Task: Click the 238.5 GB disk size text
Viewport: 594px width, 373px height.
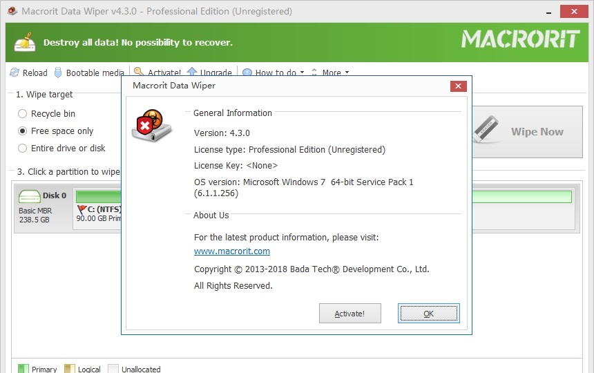Action: (x=34, y=220)
